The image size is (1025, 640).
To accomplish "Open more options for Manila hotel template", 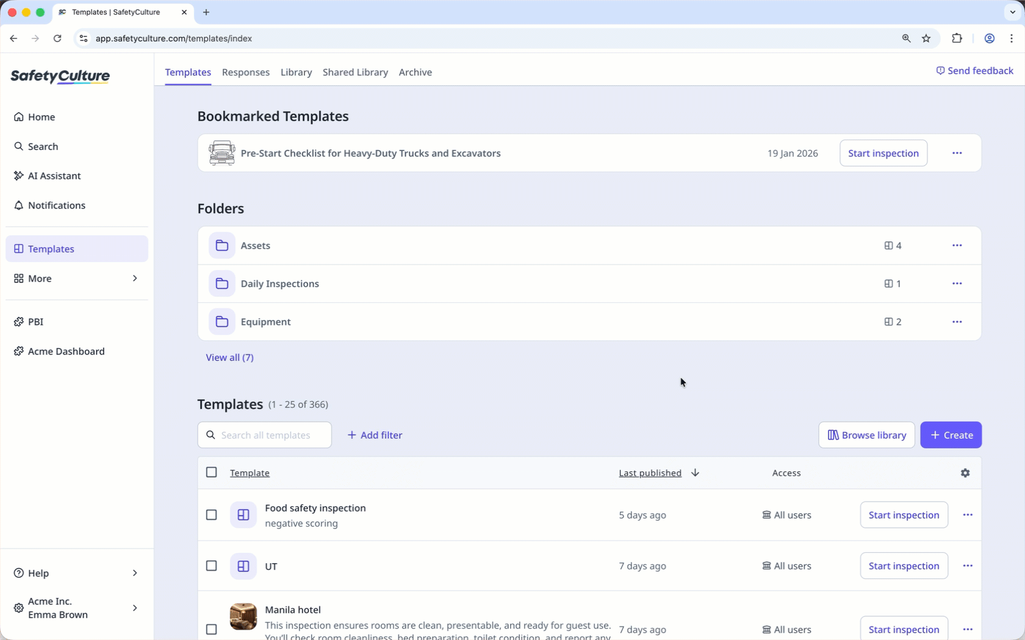I will click(968, 629).
